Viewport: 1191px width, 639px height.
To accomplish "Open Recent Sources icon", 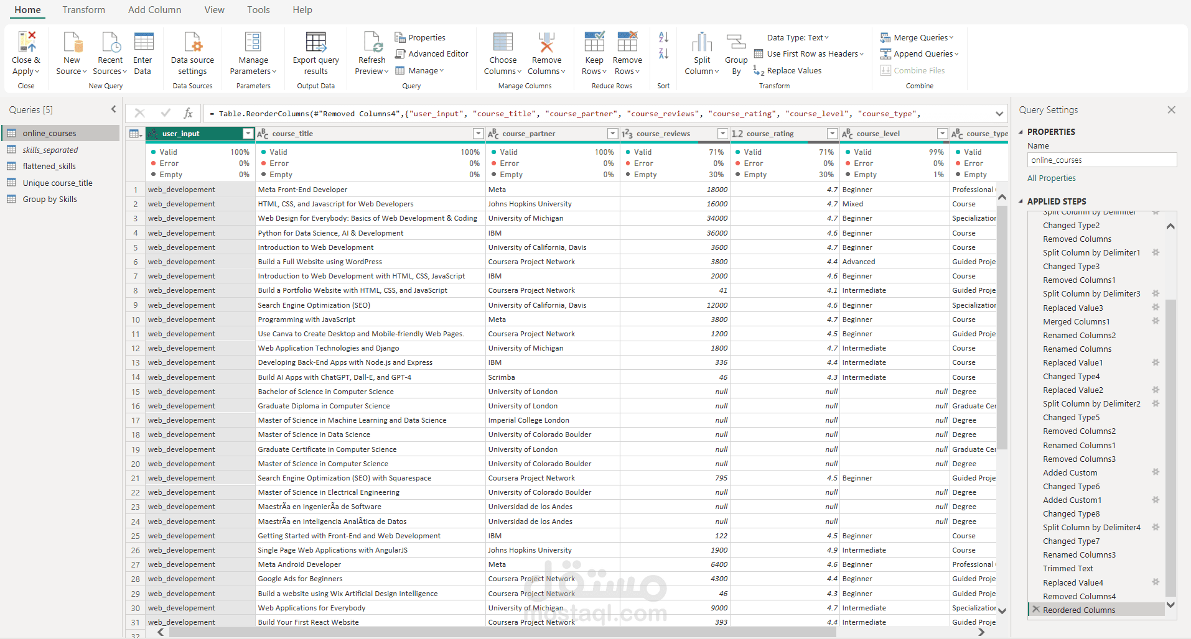I will click(110, 42).
